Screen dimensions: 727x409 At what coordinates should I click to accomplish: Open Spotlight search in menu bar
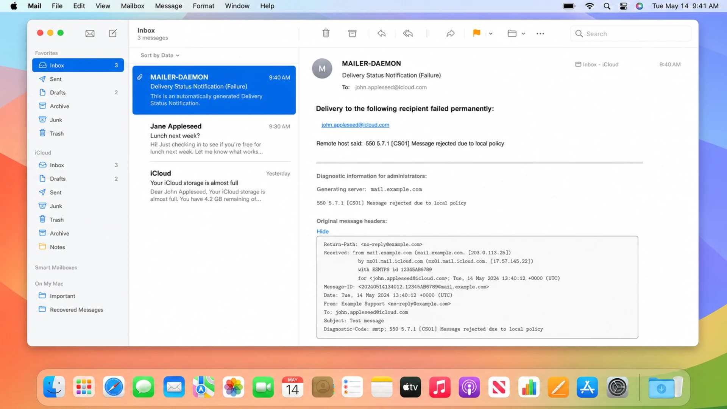(x=607, y=6)
